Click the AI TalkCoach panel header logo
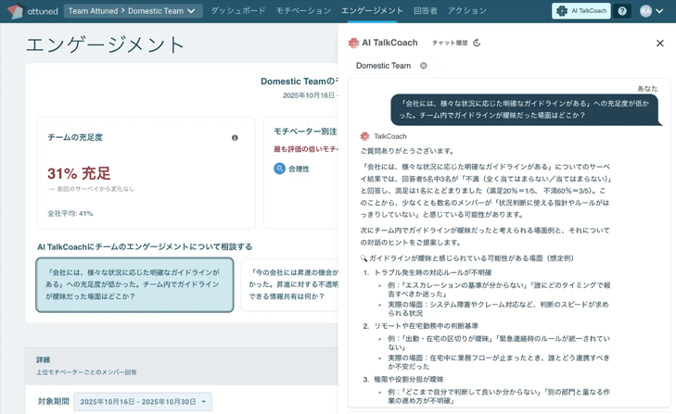 point(353,43)
